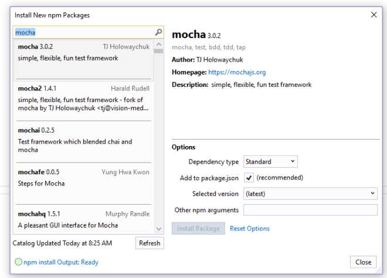The width and height of the screenshot is (387, 278).
Task: Select the mocha 3.0.2 package result
Action: coord(83,59)
